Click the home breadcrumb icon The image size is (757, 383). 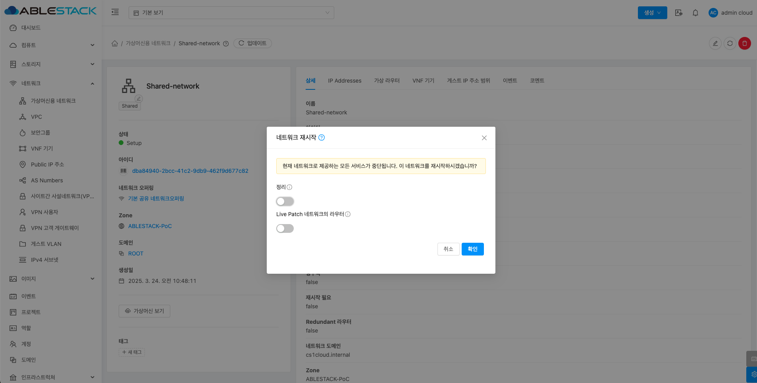click(x=115, y=43)
